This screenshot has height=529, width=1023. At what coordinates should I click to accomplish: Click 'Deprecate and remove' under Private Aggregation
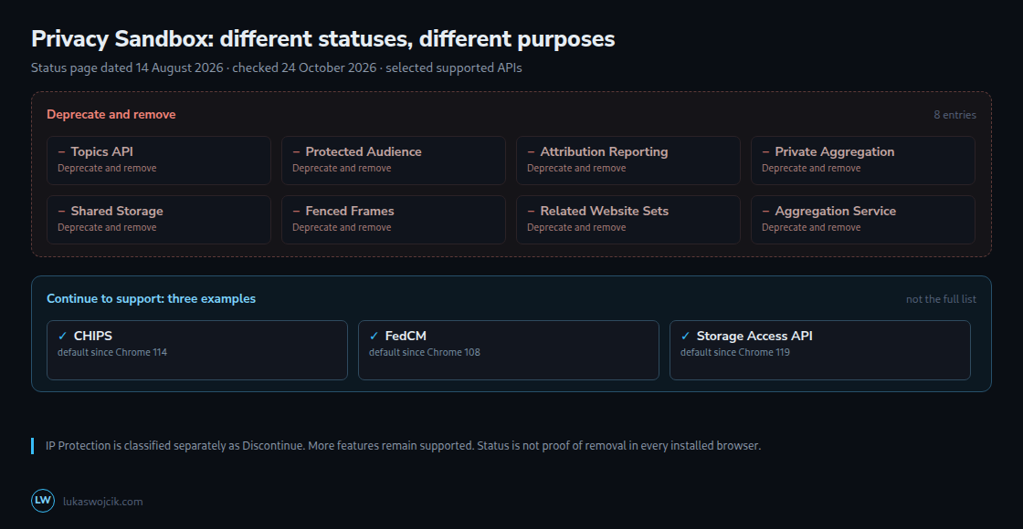(x=812, y=168)
